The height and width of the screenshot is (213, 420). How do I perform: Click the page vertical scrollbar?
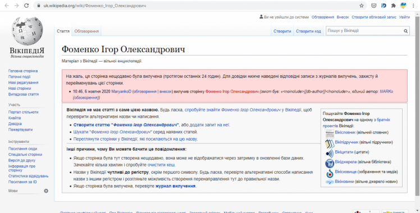pos(418,107)
